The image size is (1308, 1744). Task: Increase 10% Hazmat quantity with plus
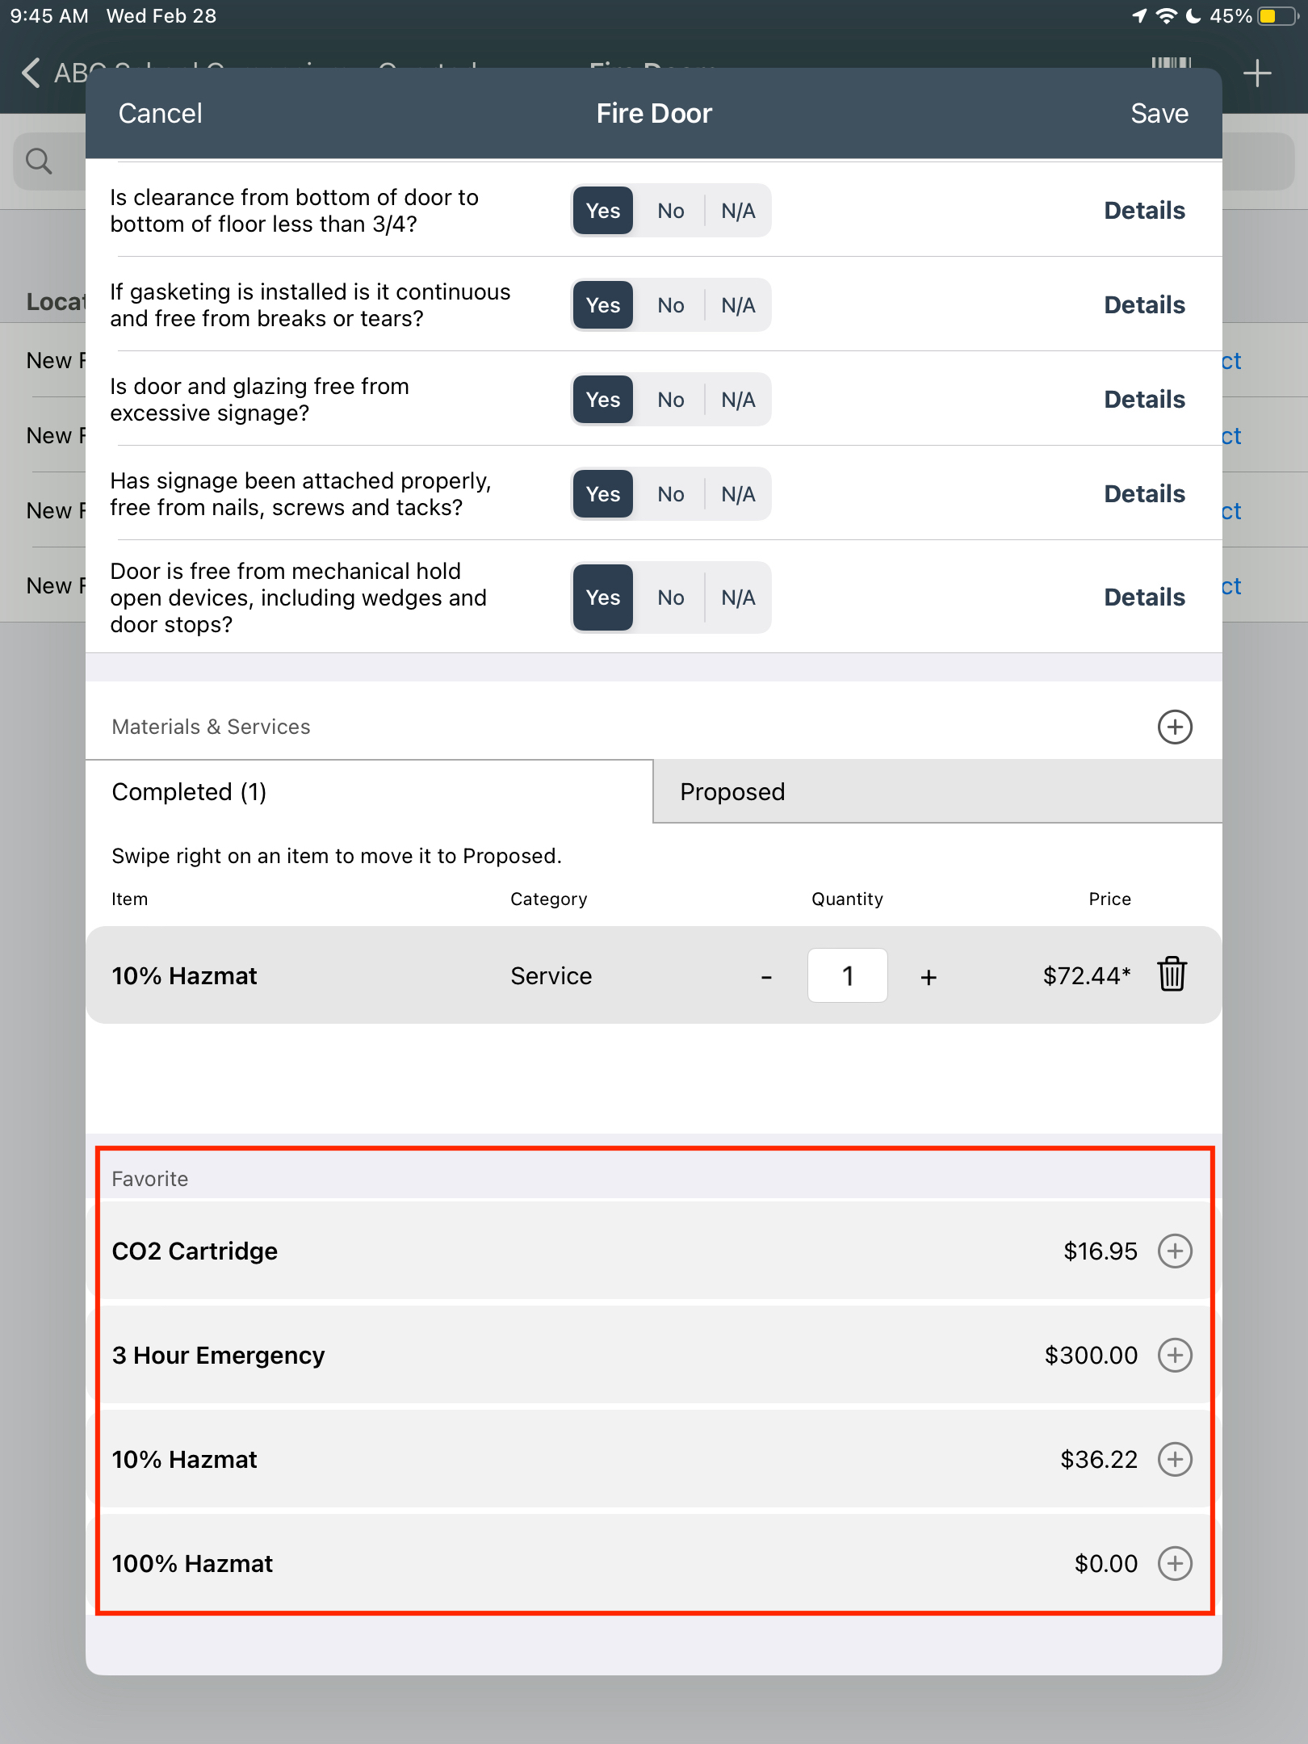tap(929, 977)
